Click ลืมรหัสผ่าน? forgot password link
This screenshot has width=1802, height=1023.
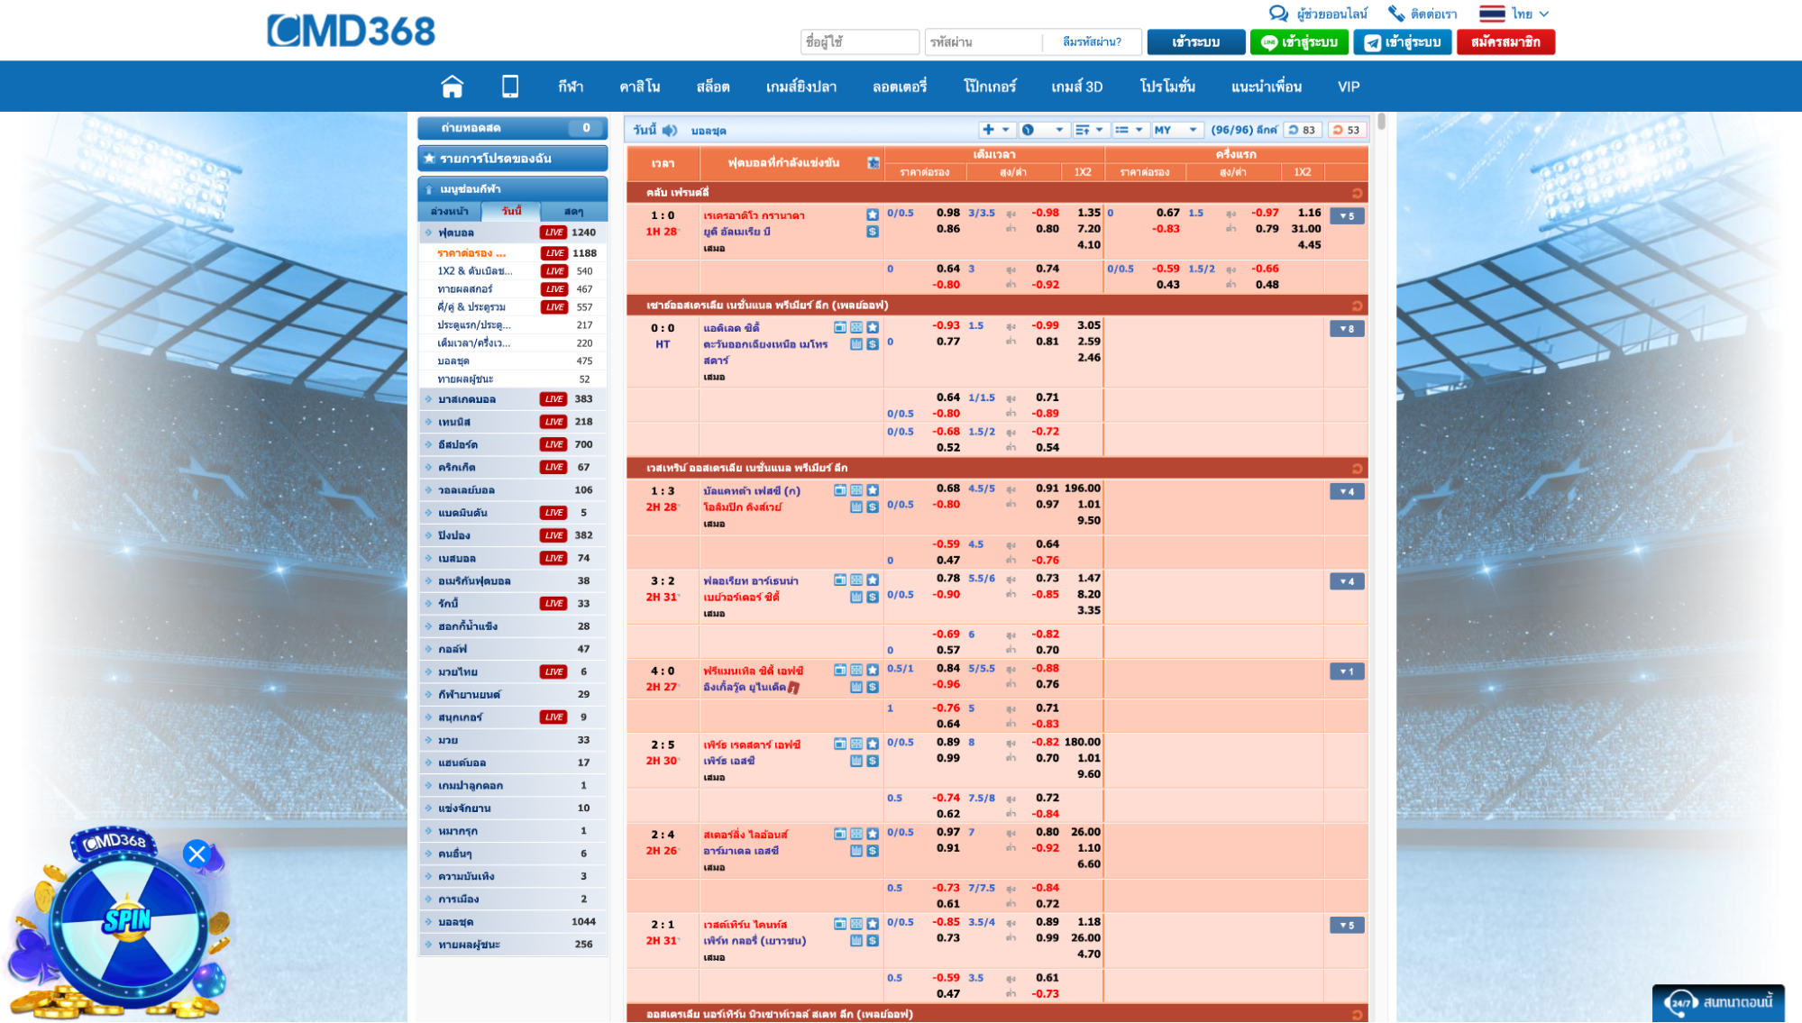pos(1092,42)
